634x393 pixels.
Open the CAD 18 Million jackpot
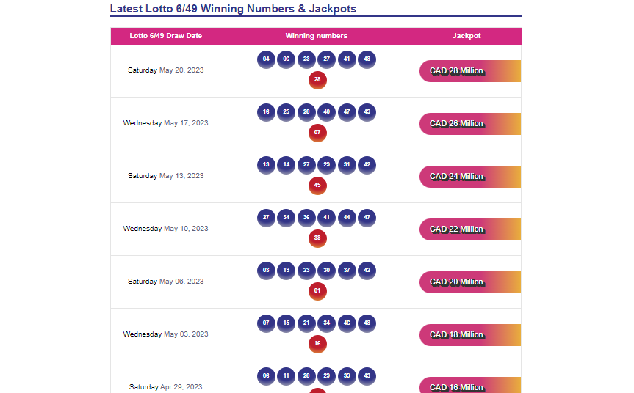click(x=470, y=335)
